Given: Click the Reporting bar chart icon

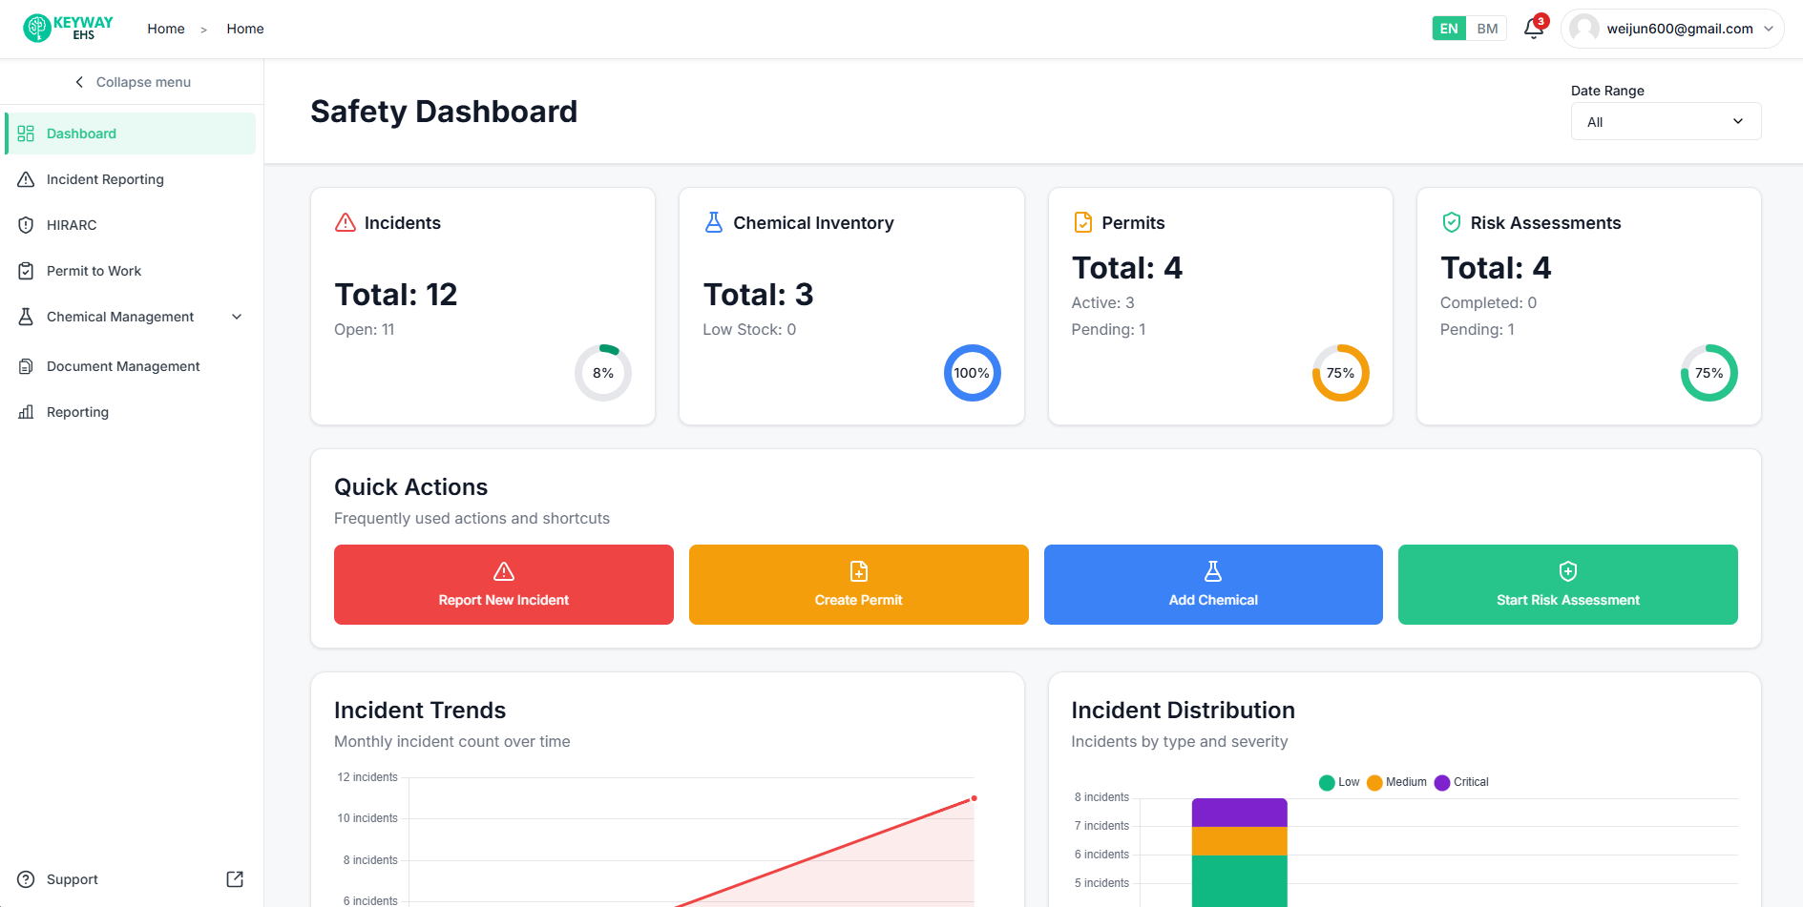Looking at the screenshot, I should [x=26, y=412].
